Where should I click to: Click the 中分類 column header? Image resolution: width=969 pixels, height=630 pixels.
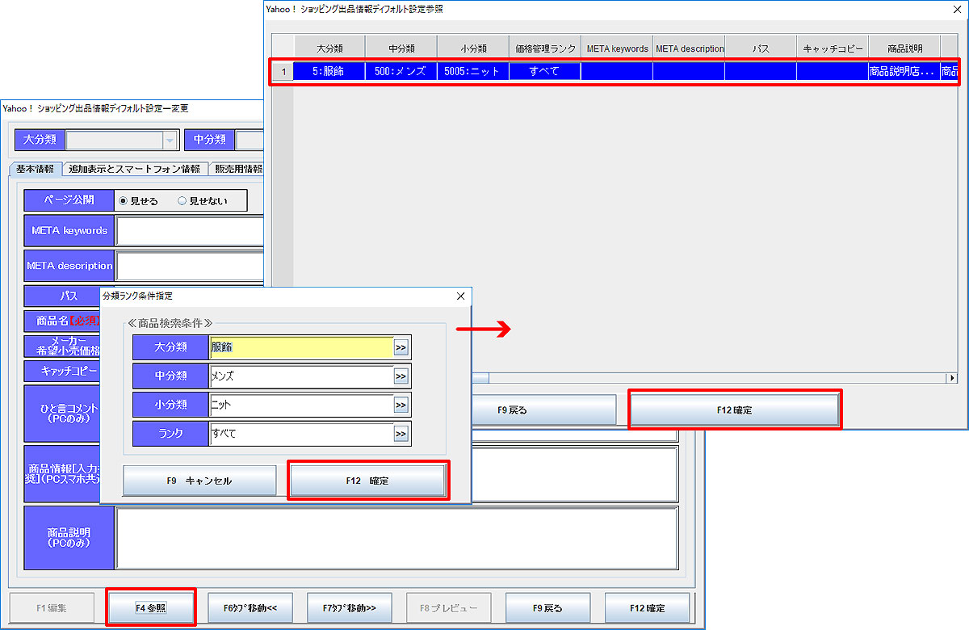click(401, 48)
